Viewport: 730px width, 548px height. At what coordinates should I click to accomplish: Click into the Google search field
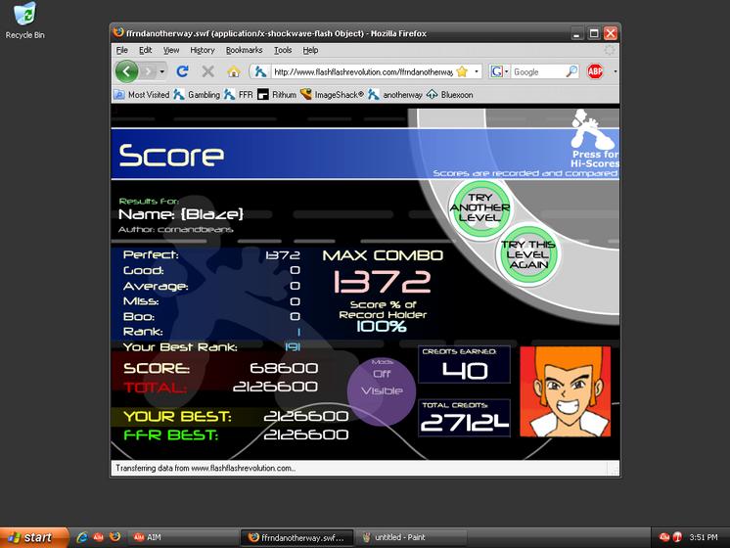[538, 72]
